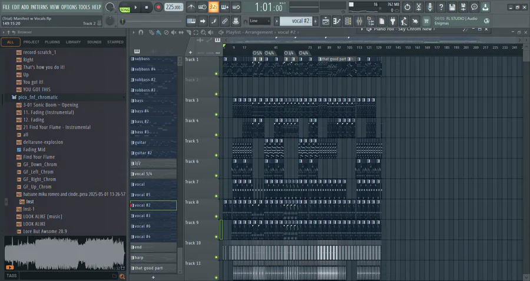This screenshot has height=281, width=530.
Task: Click the touch controller hand icon
Action: pyautogui.click(x=415, y=21)
